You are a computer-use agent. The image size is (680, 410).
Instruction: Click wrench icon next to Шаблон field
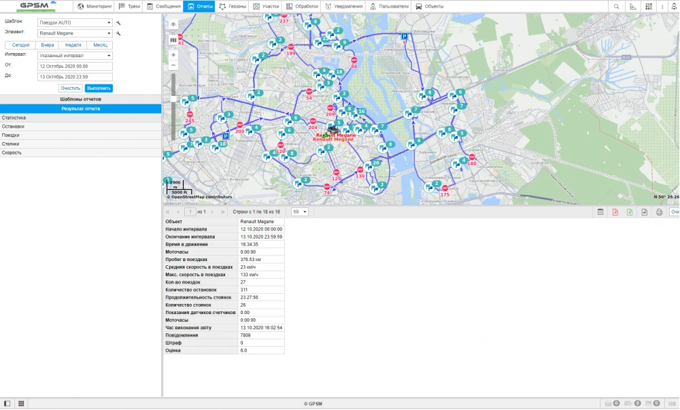118,22
